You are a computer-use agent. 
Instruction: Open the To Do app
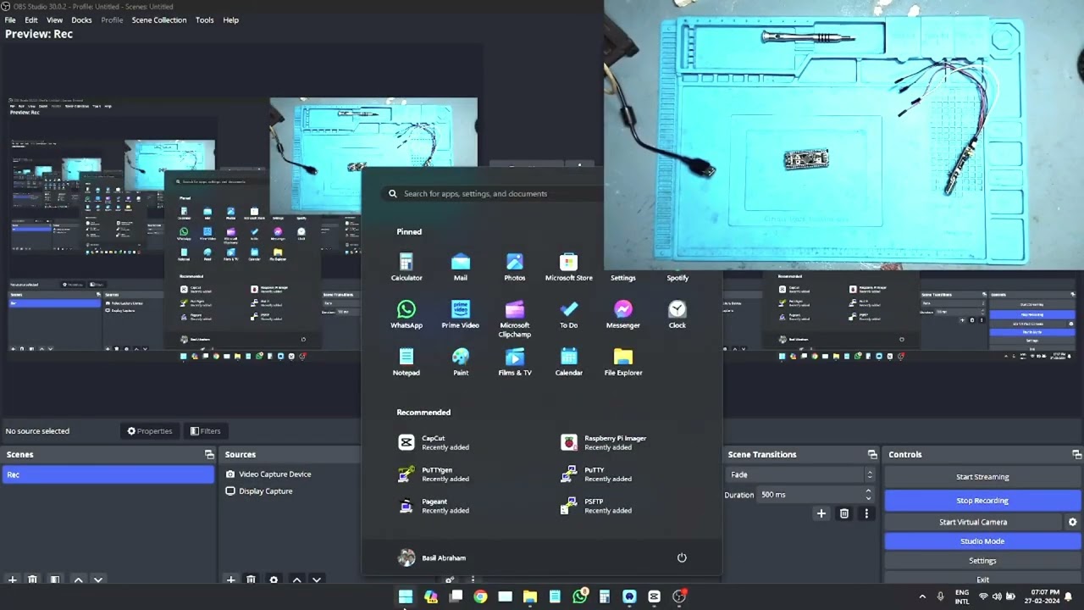pyautogui.click(x=569, y=314)
